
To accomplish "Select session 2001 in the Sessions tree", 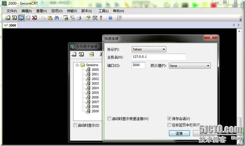I will [x=95, y=74].
